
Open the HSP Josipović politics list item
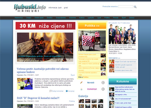(x=89, y=64)
